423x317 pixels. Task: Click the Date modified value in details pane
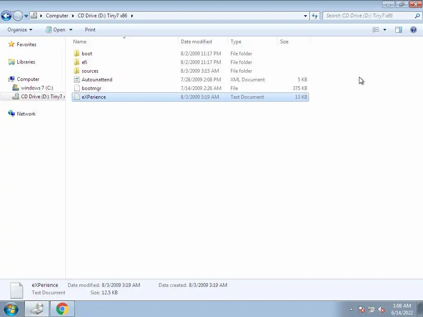coord(121,285)
